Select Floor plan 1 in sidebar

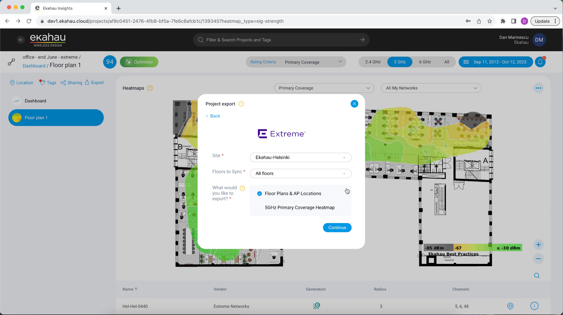click(x=56, y=118)
